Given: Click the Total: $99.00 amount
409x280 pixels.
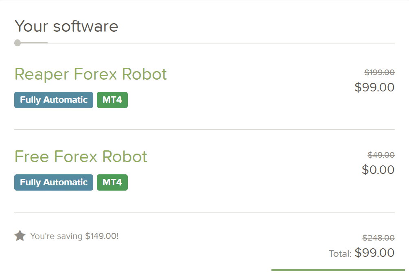Looking at the screenshot, I should (x=374, y=253).
